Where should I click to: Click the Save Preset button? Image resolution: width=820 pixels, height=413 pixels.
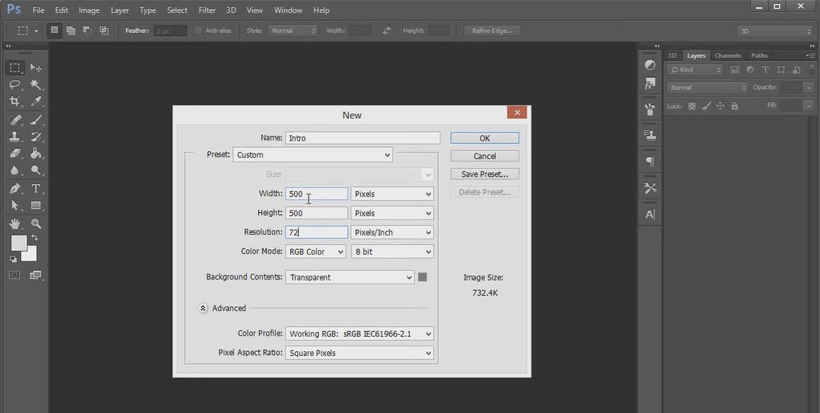tap(484, 174)
